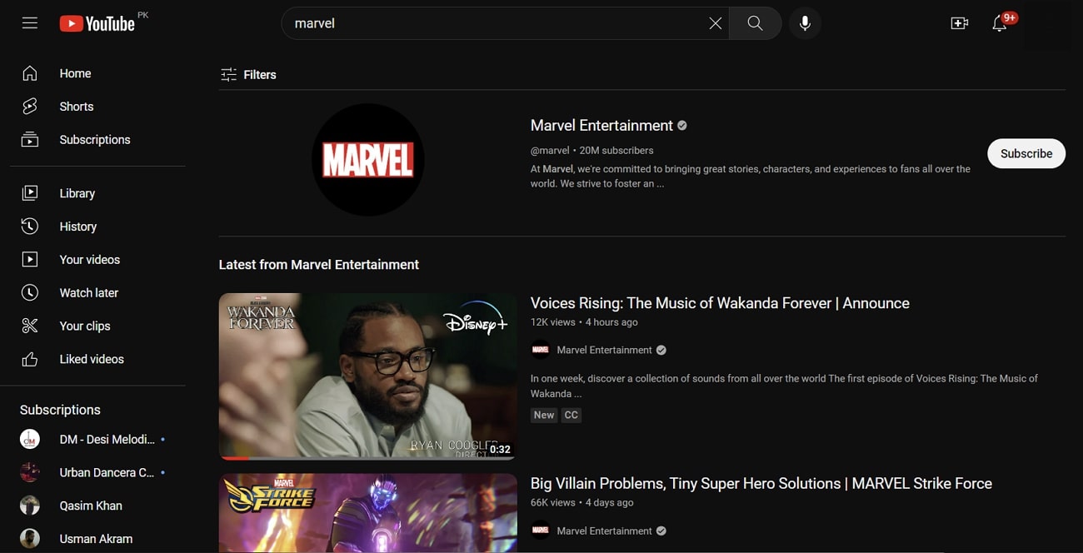The image size is (1083, 553).
Task: Click the DM - Desi Melodies channel avatar
Action: 30,440
